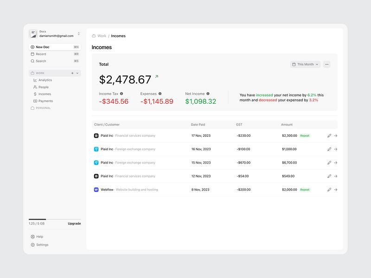Click the Webflow logo icon
371x278 pixels.
tap(96, 190)
